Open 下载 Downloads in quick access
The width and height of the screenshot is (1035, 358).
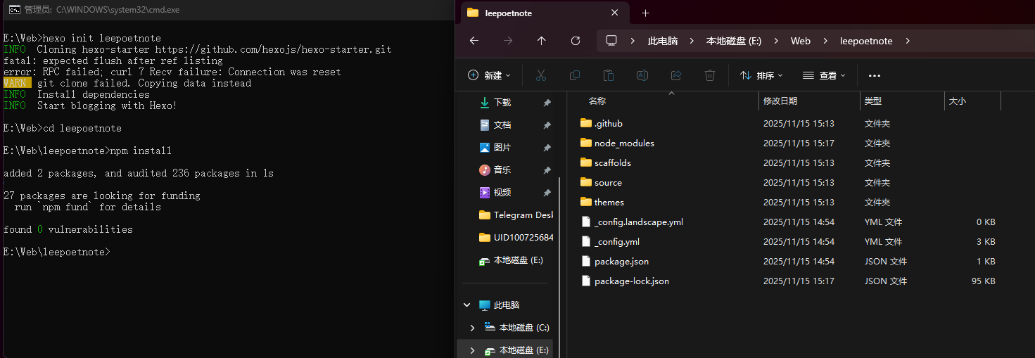502,102
